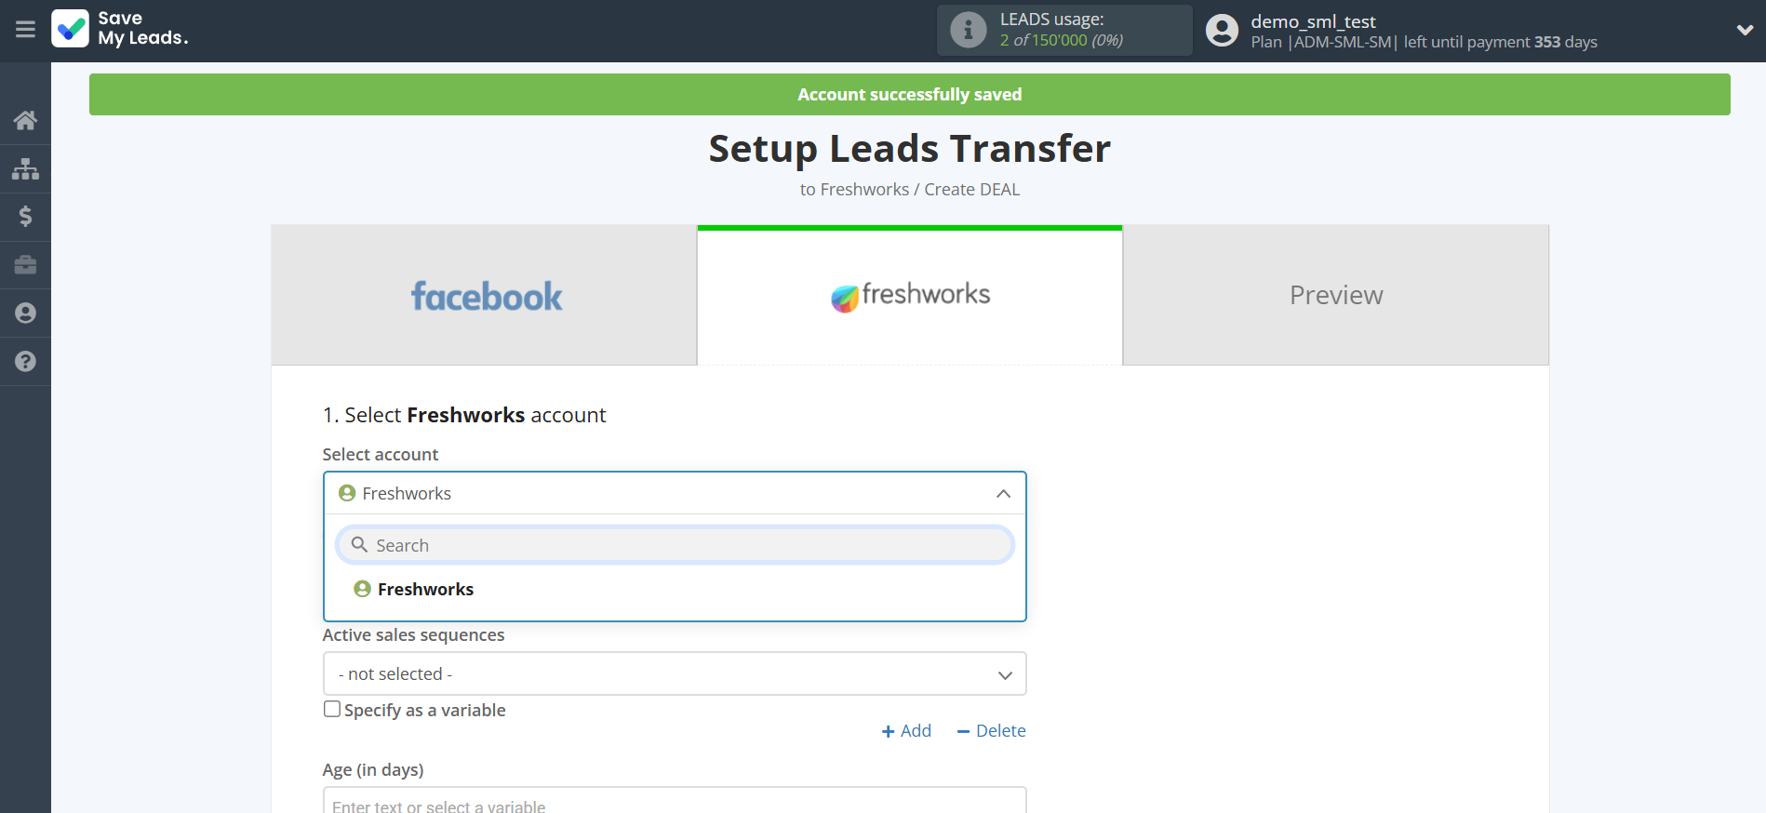Click the demo_sml_test account avatar
The image size is (1766, 813).
(1222, 31)
